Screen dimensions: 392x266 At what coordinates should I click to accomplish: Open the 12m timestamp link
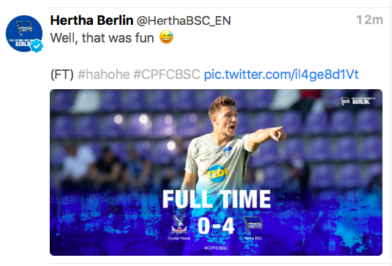pos(369,20)
